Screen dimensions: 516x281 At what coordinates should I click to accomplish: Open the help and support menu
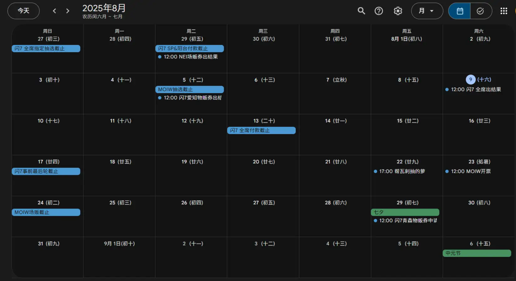tap(379, 11)
